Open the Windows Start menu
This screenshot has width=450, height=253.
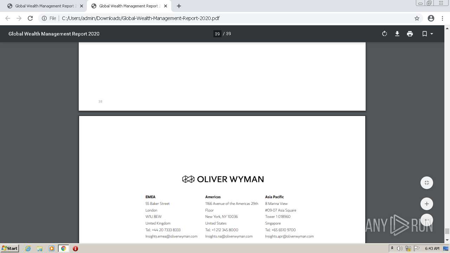(10, 248)
